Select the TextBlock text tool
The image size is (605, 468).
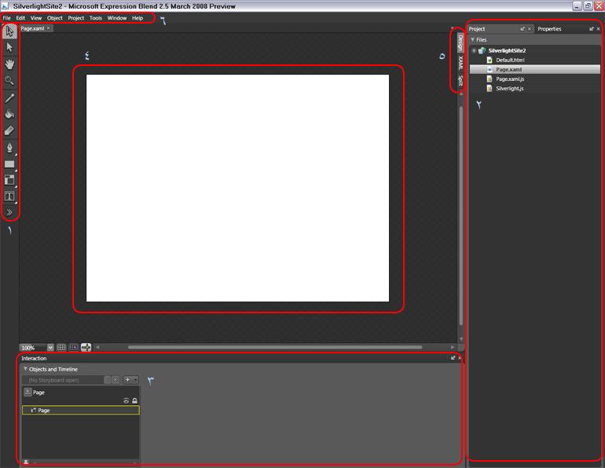[x=9, y=196]
